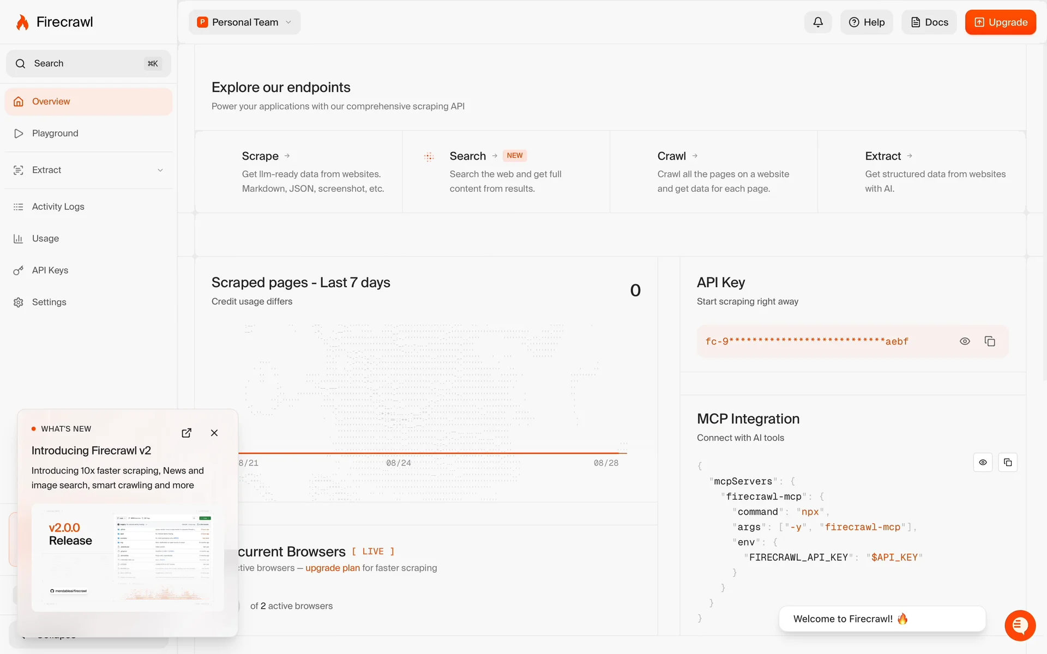Click the sidebar Search field

click(88, 64)
